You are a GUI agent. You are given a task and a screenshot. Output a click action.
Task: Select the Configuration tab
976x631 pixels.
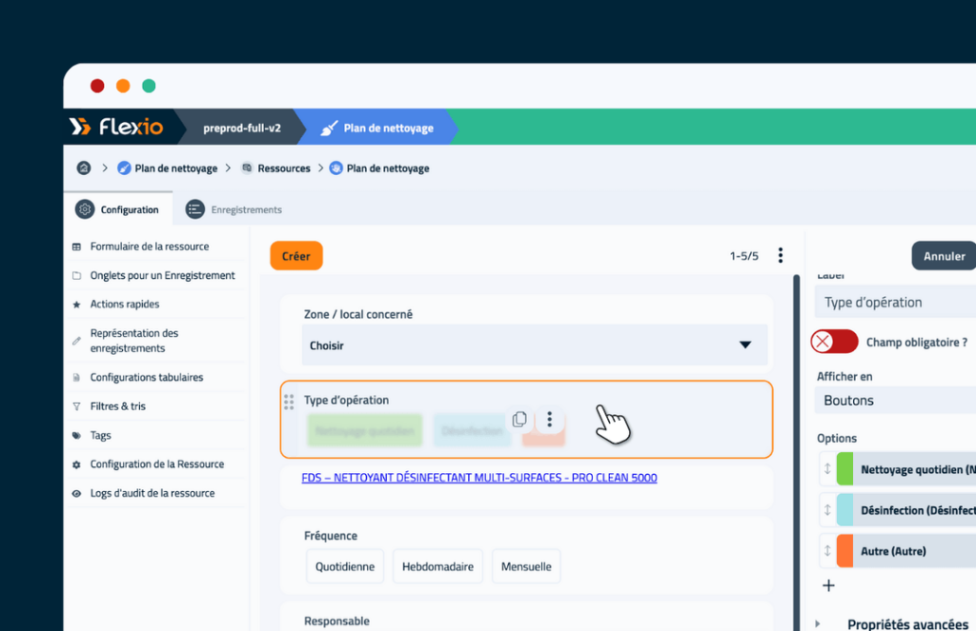[118, 209]
